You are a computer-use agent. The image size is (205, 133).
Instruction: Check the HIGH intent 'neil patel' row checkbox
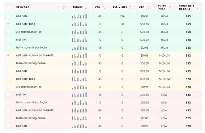(x=8, y=16)
